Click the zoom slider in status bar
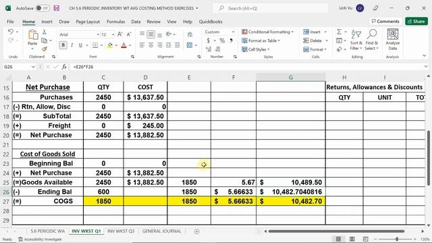 397,239
